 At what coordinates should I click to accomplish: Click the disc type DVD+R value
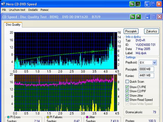(140, 40)
